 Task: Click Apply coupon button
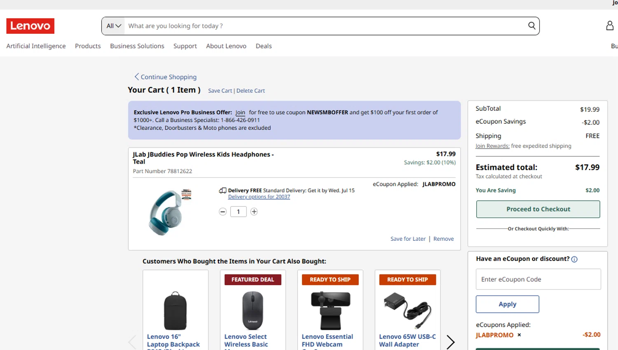pyautogui.click(x=507, y=304)
